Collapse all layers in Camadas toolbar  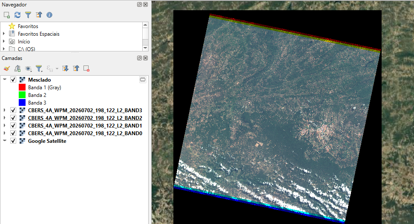point(76,69)
